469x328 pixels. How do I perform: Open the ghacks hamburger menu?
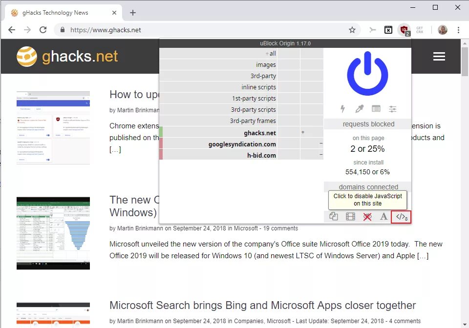(439, 57)
